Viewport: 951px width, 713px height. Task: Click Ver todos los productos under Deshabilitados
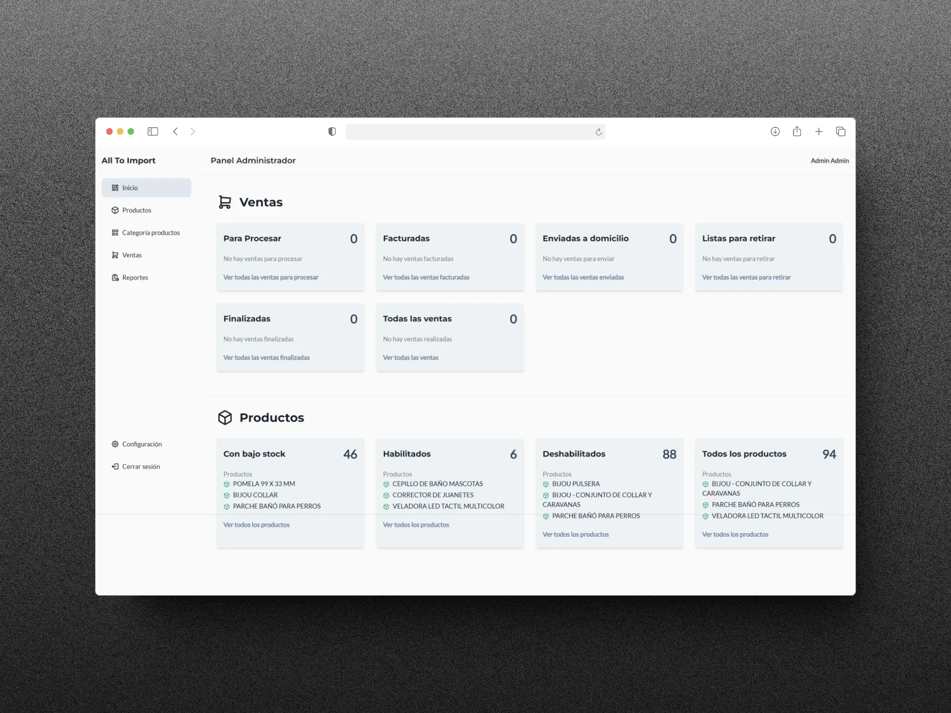click(x=576, y=534)
